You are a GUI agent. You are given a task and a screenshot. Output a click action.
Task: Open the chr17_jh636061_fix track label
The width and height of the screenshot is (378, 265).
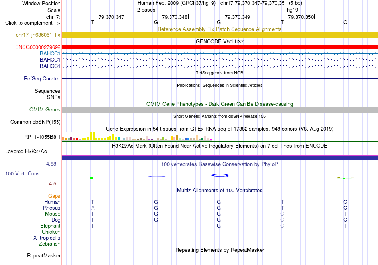click(38, 35)
